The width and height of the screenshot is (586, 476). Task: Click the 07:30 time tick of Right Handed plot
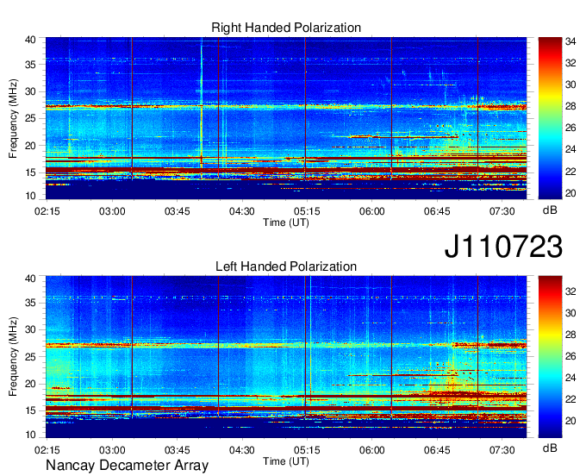[502, 211]
